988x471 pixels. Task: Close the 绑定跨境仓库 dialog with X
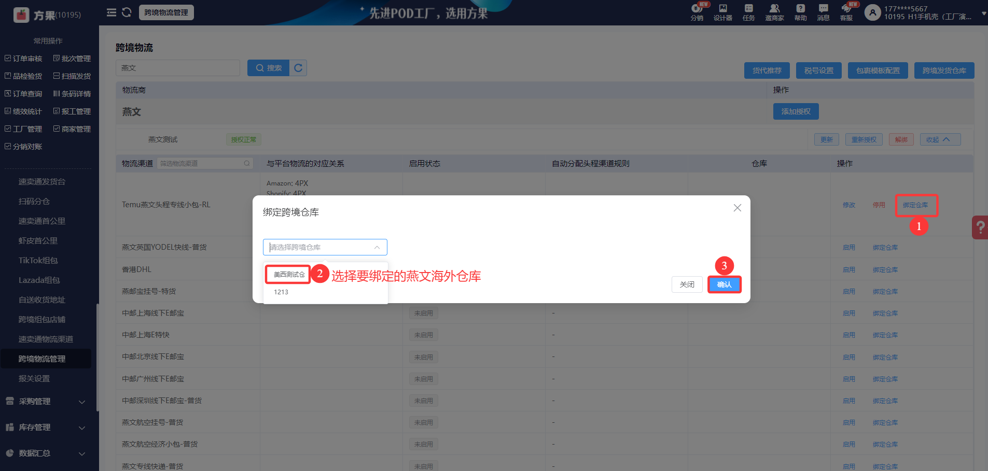pos(737,208)
